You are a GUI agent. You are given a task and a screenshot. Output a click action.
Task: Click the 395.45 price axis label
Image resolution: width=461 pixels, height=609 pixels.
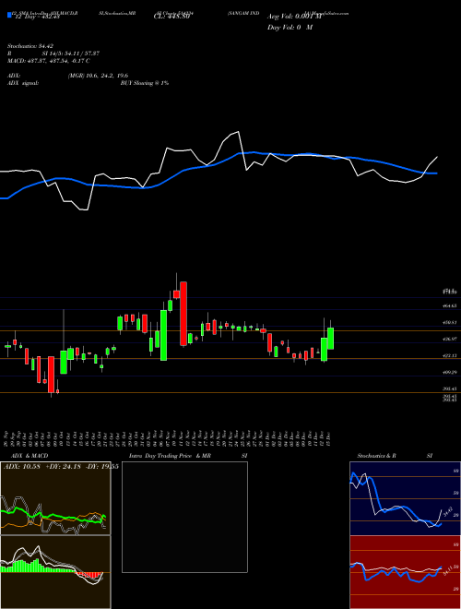(451, 388)
